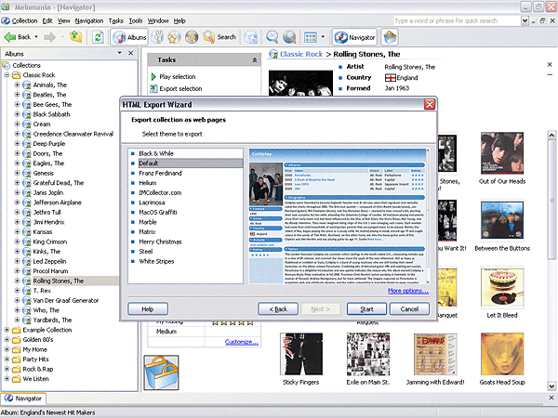Open the Search toolbar button
558x418 pixels.
(219, 37)
